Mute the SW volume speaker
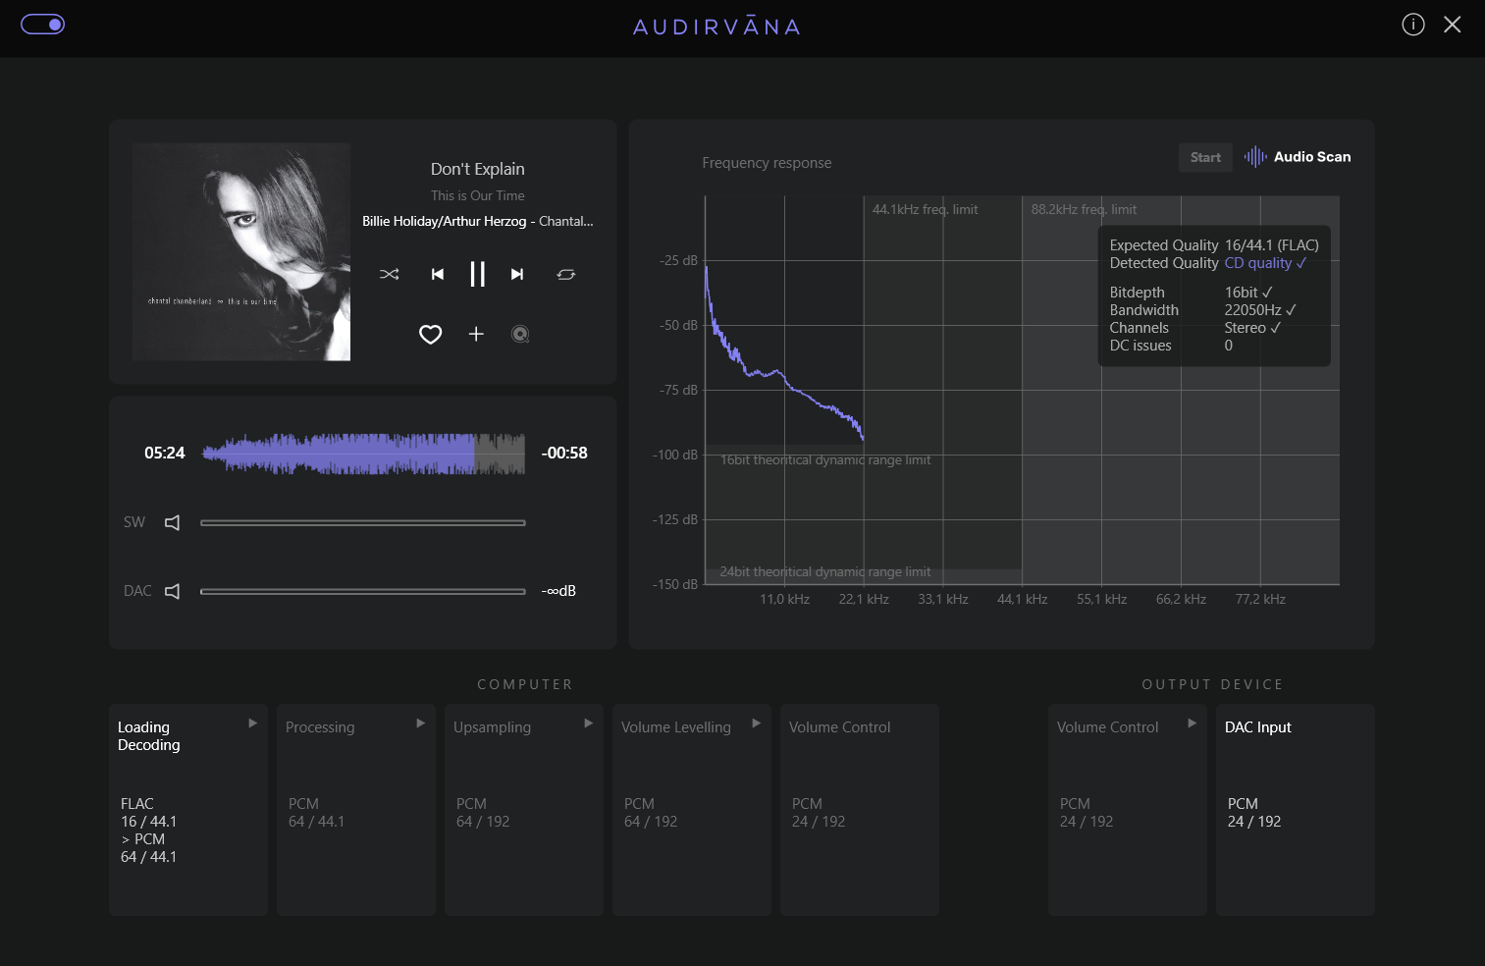The image size is (1485, 966). coord(172,522)
